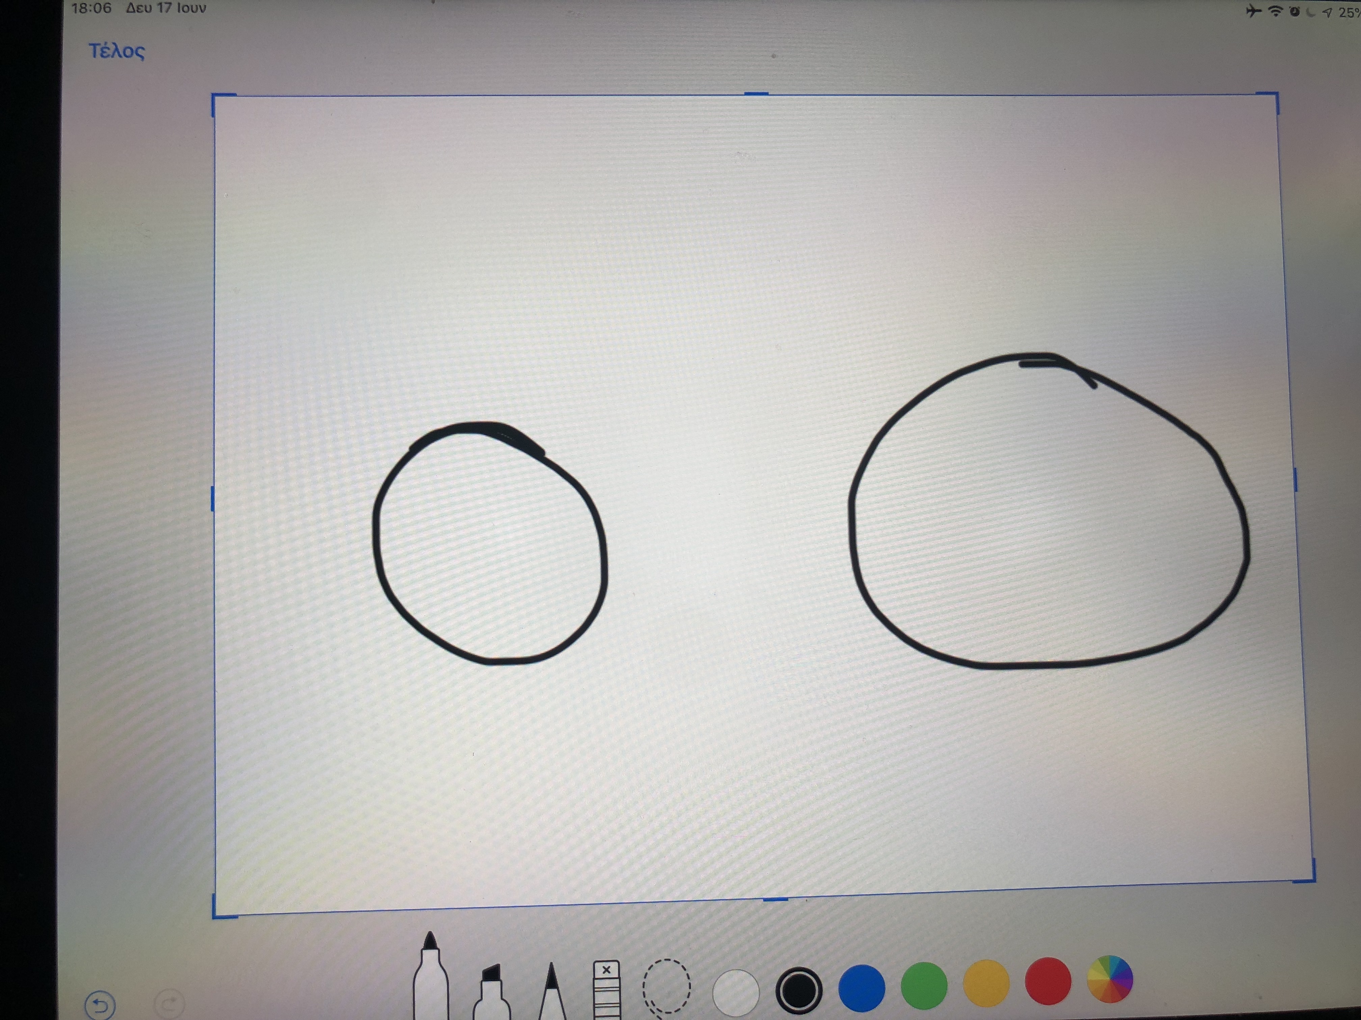Screen dimensions: 1361x1020
Task: Open the multicolor color wheel picker
Action: 1110,979
